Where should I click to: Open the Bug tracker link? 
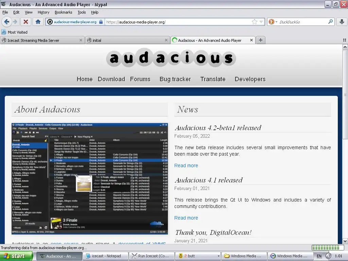[x=175, y=79]
